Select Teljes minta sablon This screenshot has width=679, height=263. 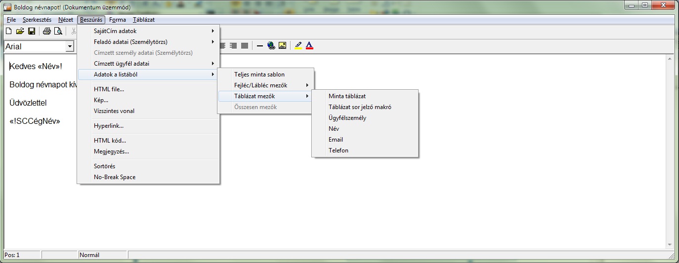266,75
